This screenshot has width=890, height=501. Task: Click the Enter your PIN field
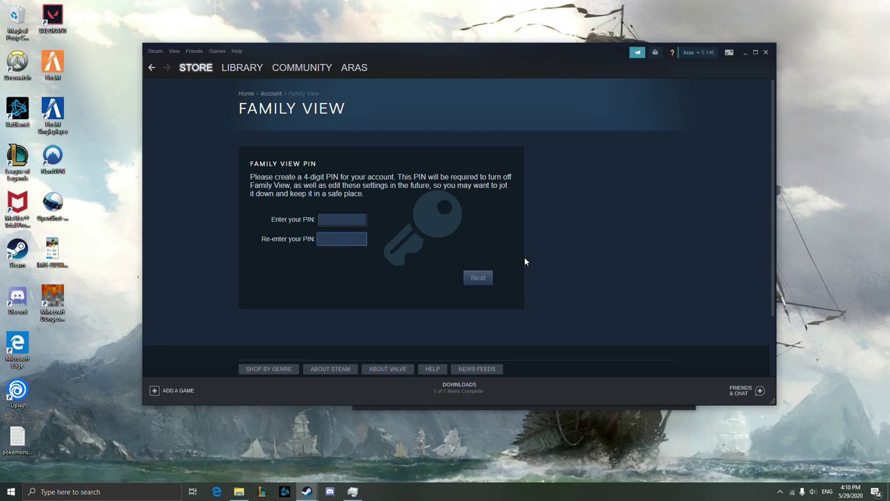click(x=341, y=219)
